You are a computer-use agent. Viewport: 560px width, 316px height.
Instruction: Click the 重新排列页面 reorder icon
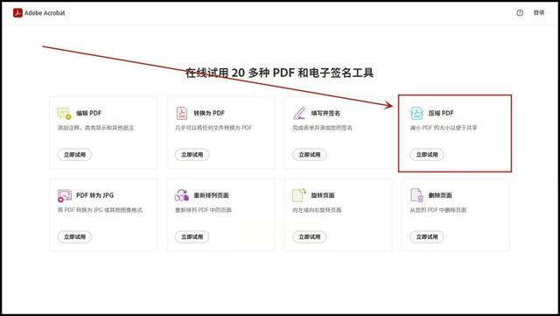[x=182, y=195]
